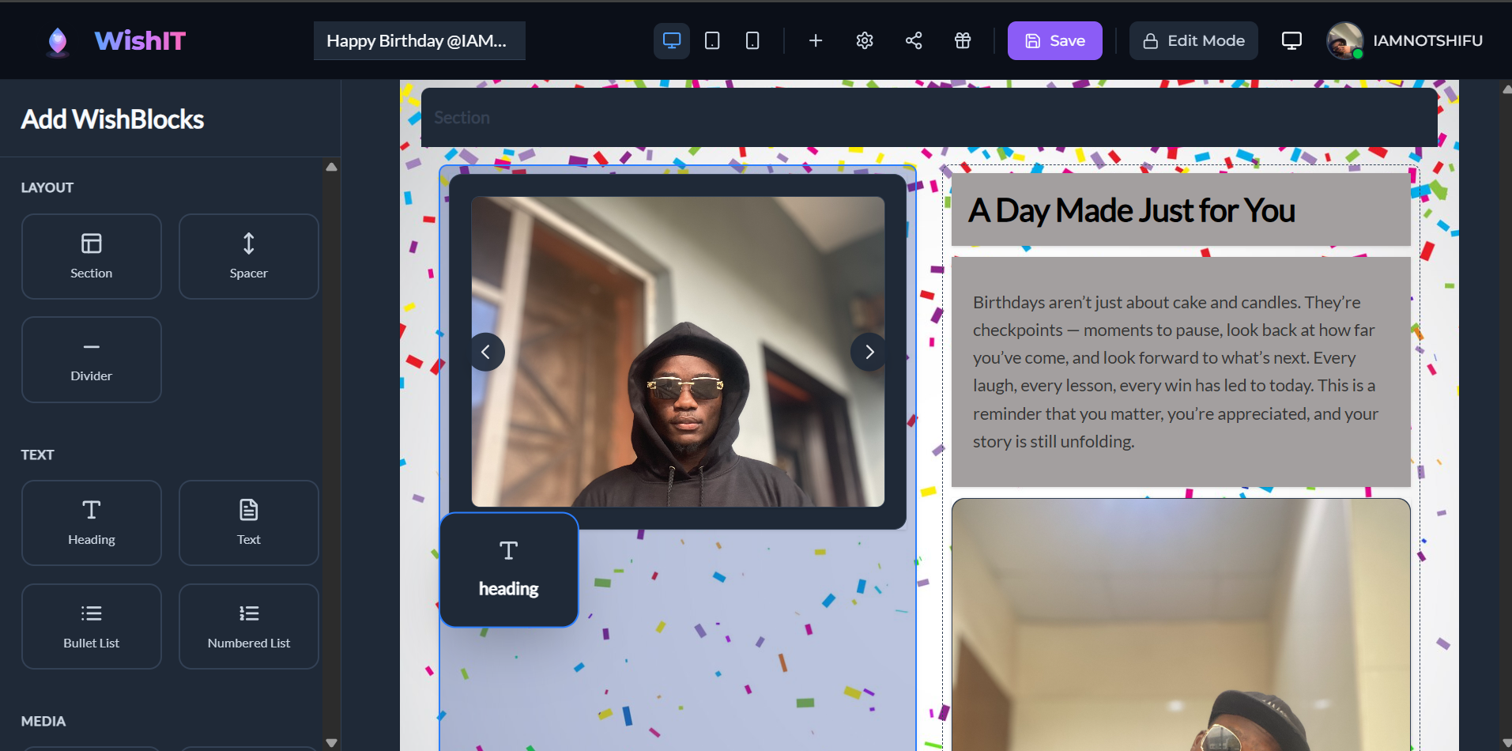Add a Heading text block
Screen dimensions: 1512x751
coord(91,523)
